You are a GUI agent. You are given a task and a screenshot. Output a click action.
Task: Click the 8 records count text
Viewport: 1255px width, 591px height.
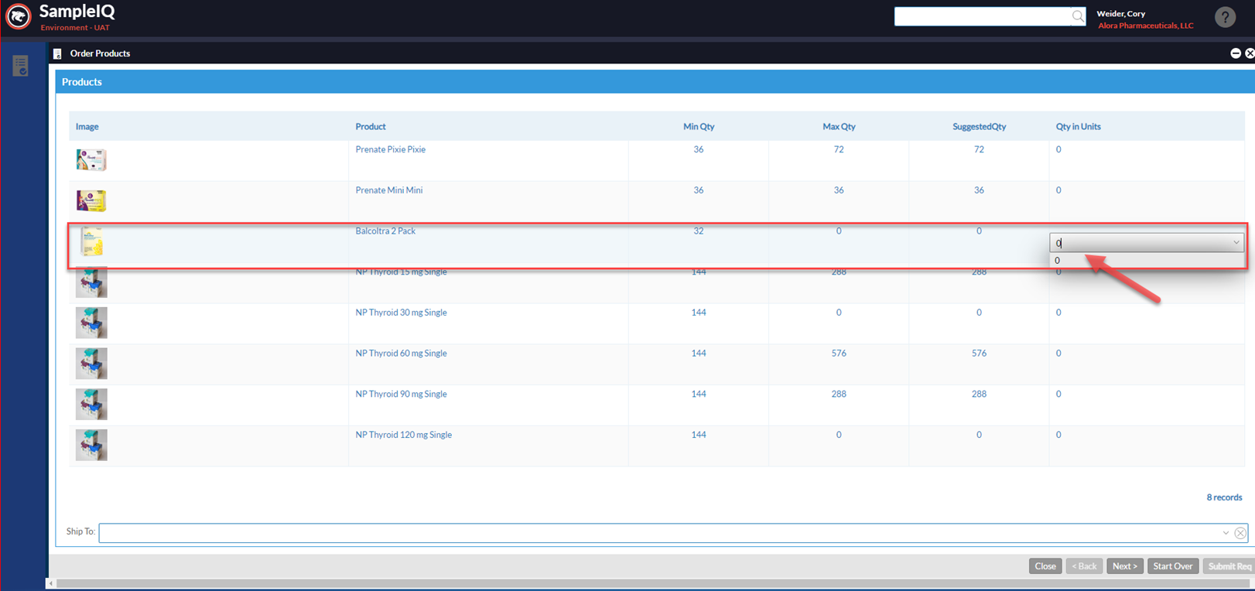1224,497
